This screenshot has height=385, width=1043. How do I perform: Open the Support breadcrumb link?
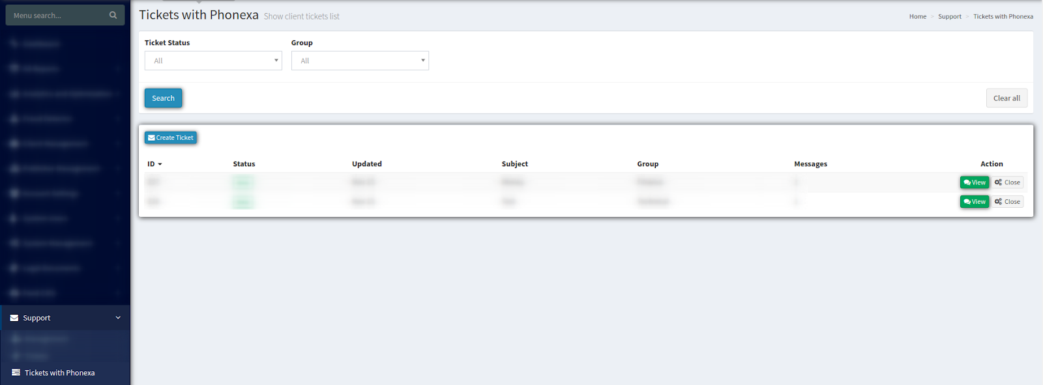click(x=950, y=16)
